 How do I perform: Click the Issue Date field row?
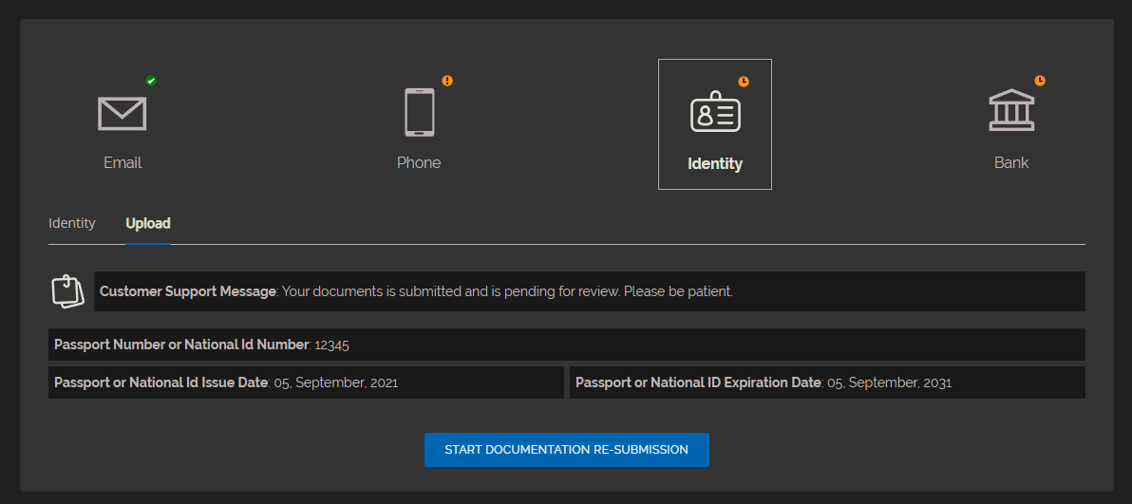pyautogui.click(x=306, y=383)
